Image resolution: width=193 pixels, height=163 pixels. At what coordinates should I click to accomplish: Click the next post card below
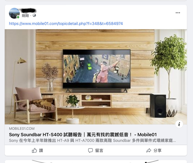96,161
